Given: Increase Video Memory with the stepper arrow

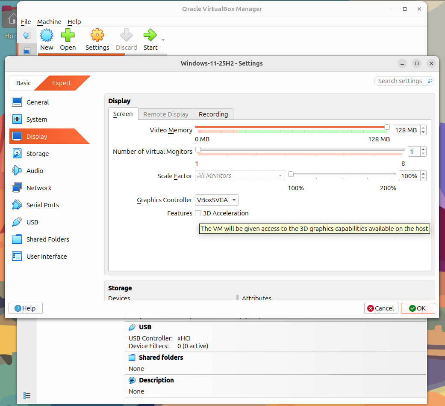Looking at the screenshot, I should tap(423, 128).
